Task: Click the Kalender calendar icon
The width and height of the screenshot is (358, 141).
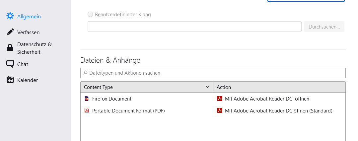Action: (x=10, y=80)
